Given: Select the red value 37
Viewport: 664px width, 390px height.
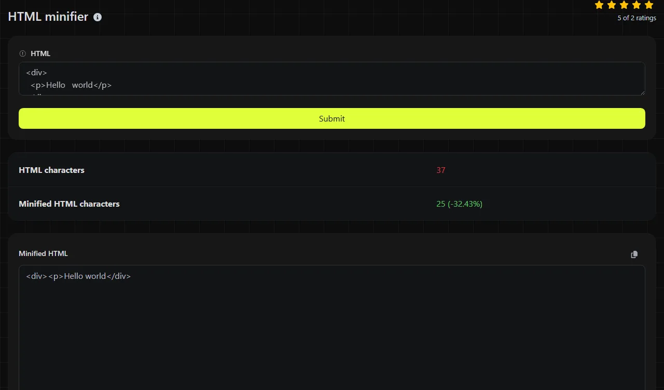Looking at the screenshot, I should click(441, 170).
